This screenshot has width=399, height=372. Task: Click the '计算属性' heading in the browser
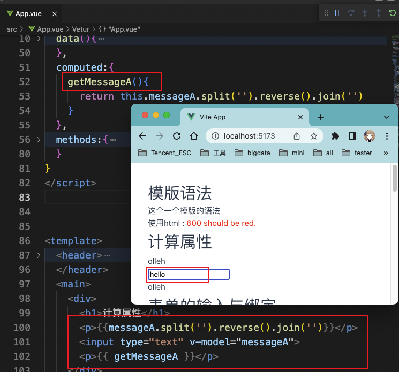coord(179,241)
